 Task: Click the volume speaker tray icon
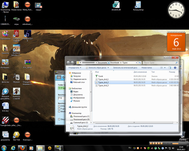point(173,148)
